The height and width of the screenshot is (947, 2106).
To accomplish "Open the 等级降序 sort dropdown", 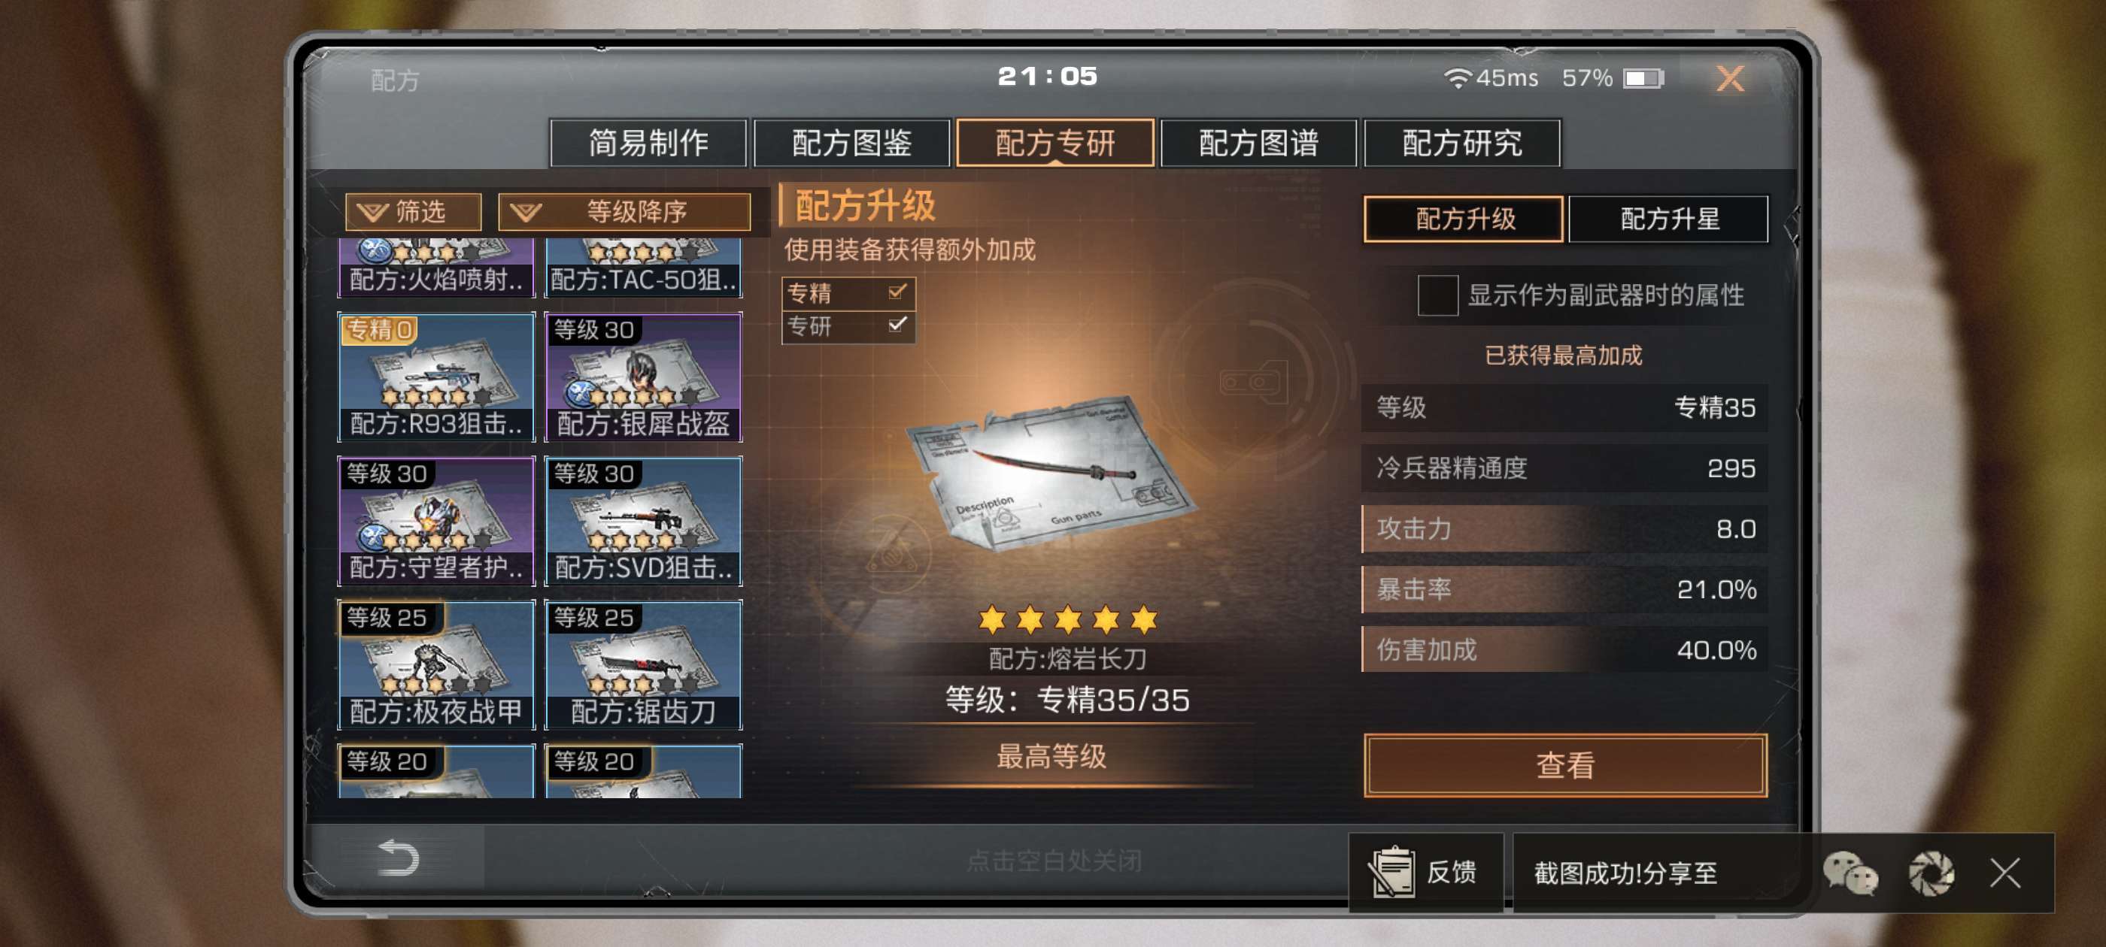I will 624,212.
